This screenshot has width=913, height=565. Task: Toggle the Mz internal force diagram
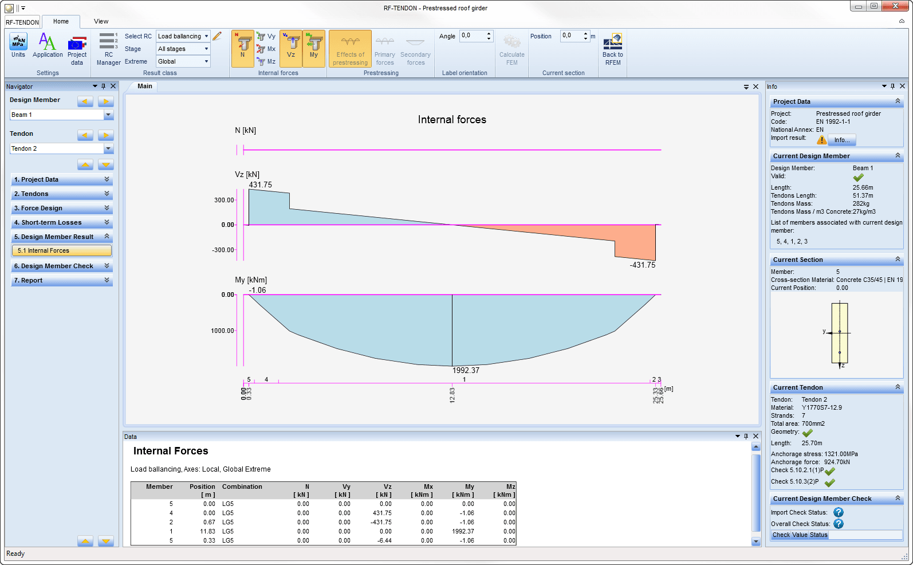[x=266, y=61]
